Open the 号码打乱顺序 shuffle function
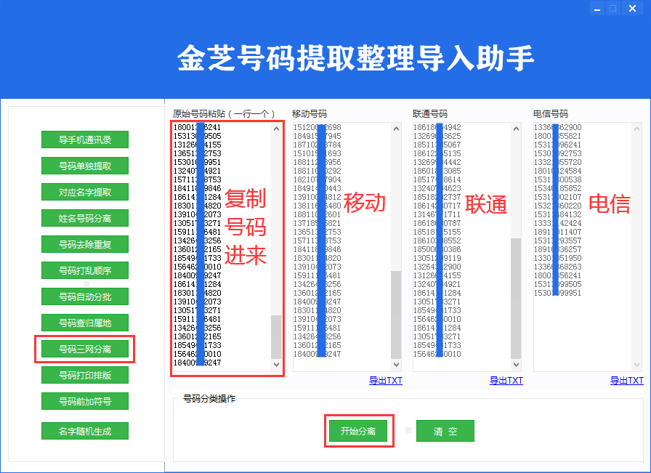651x473 pixels. pyautogui.click(x=85, y=270)
